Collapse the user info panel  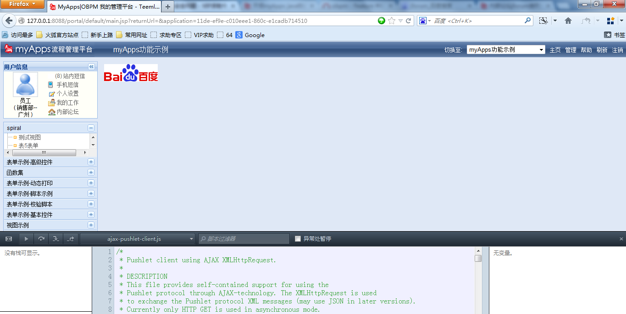pos(91,67)
